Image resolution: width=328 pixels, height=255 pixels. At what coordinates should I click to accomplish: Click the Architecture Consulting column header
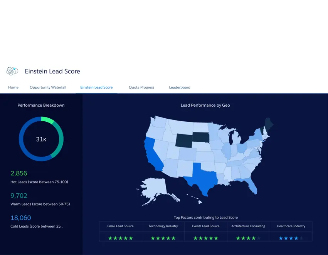tap(248, 226)
